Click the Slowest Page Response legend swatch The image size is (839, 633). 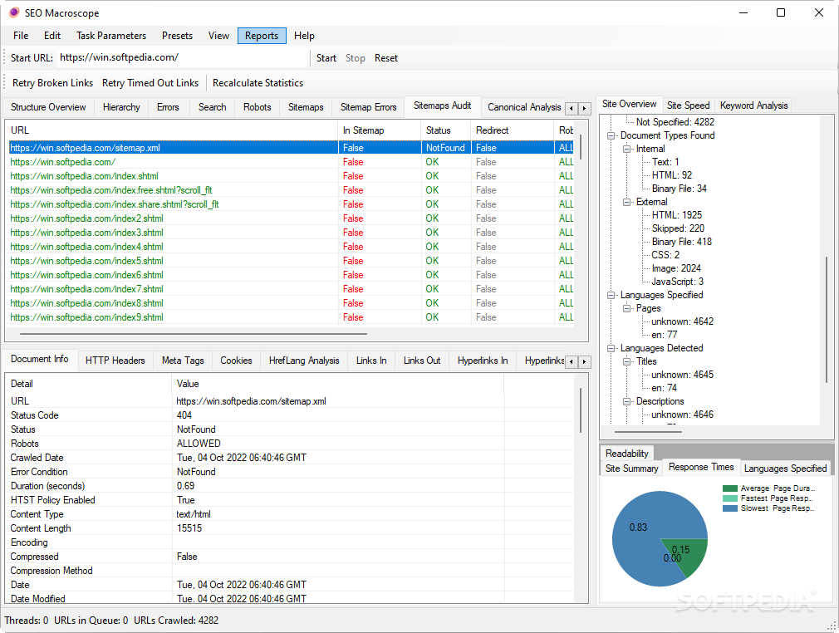pos(730,508)
